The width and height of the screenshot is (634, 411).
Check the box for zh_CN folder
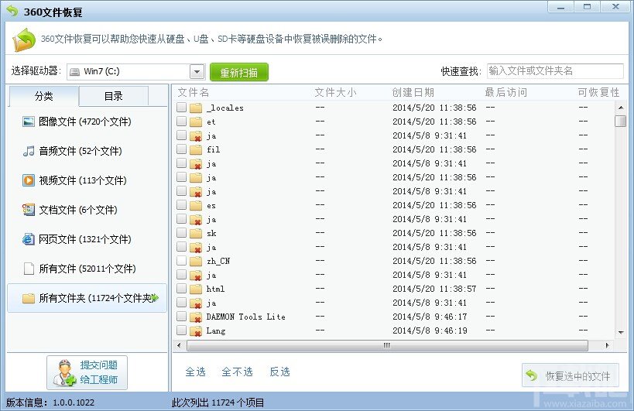click(182, 261)
